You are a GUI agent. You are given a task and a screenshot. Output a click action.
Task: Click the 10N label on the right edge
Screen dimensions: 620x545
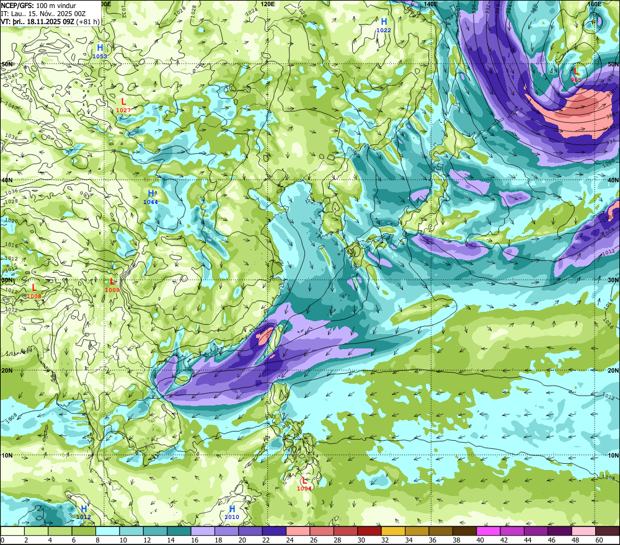click(x=613, y=456)
